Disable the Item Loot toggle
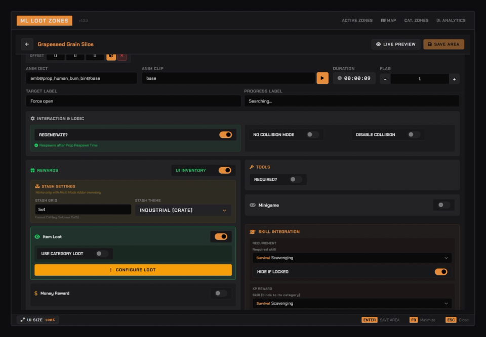Image resolution: width=486 pixels, height=337 pixels. pos(221,237)
